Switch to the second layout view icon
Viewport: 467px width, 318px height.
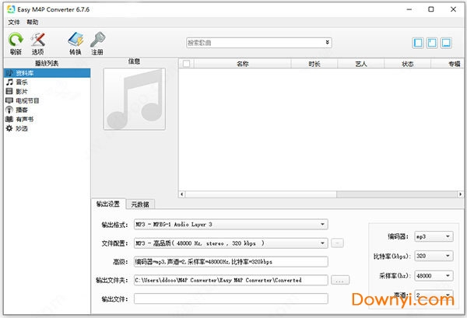pyautogui.click(x=432, y=43)
